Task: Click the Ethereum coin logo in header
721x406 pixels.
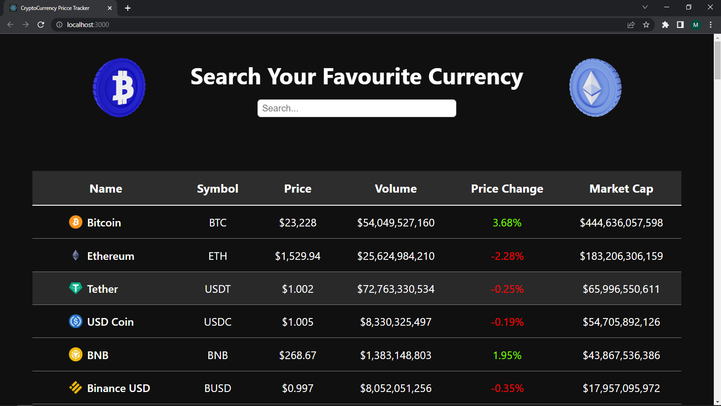Action: point(595,88)
